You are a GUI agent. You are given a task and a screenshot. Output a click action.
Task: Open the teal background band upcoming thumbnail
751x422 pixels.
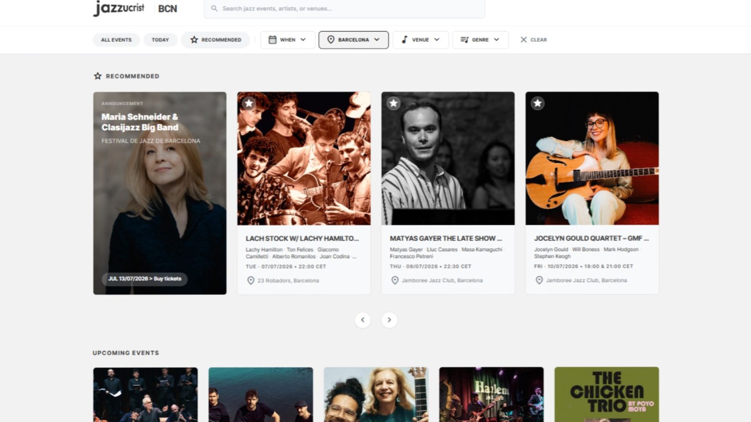261,395
